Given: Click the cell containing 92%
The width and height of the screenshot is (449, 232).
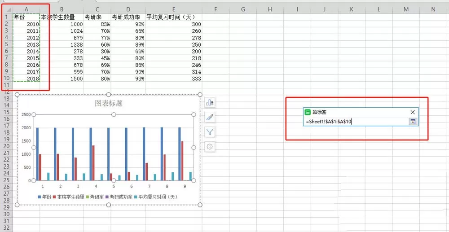Looking at the screenshot, I should click(x=128, y=24).
